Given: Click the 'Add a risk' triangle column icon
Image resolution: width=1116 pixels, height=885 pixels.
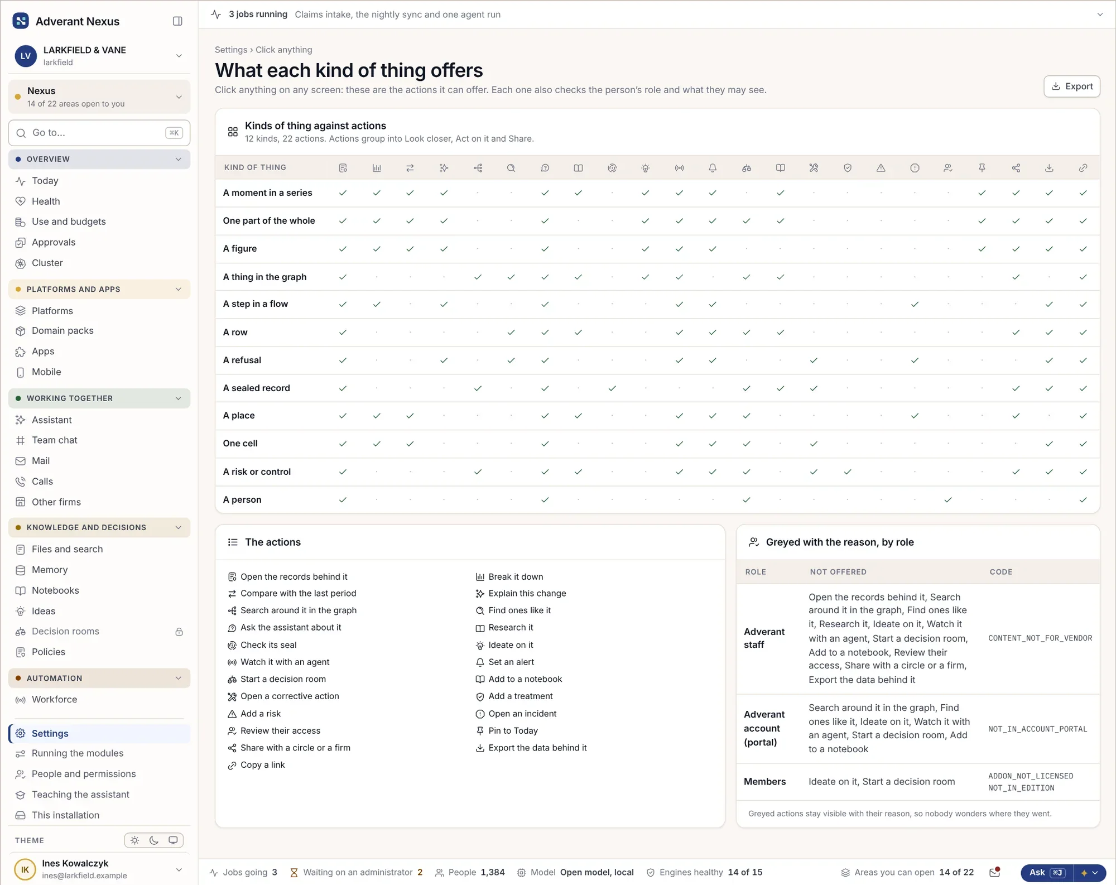Looking at the screenshot, I should [881, 168].
